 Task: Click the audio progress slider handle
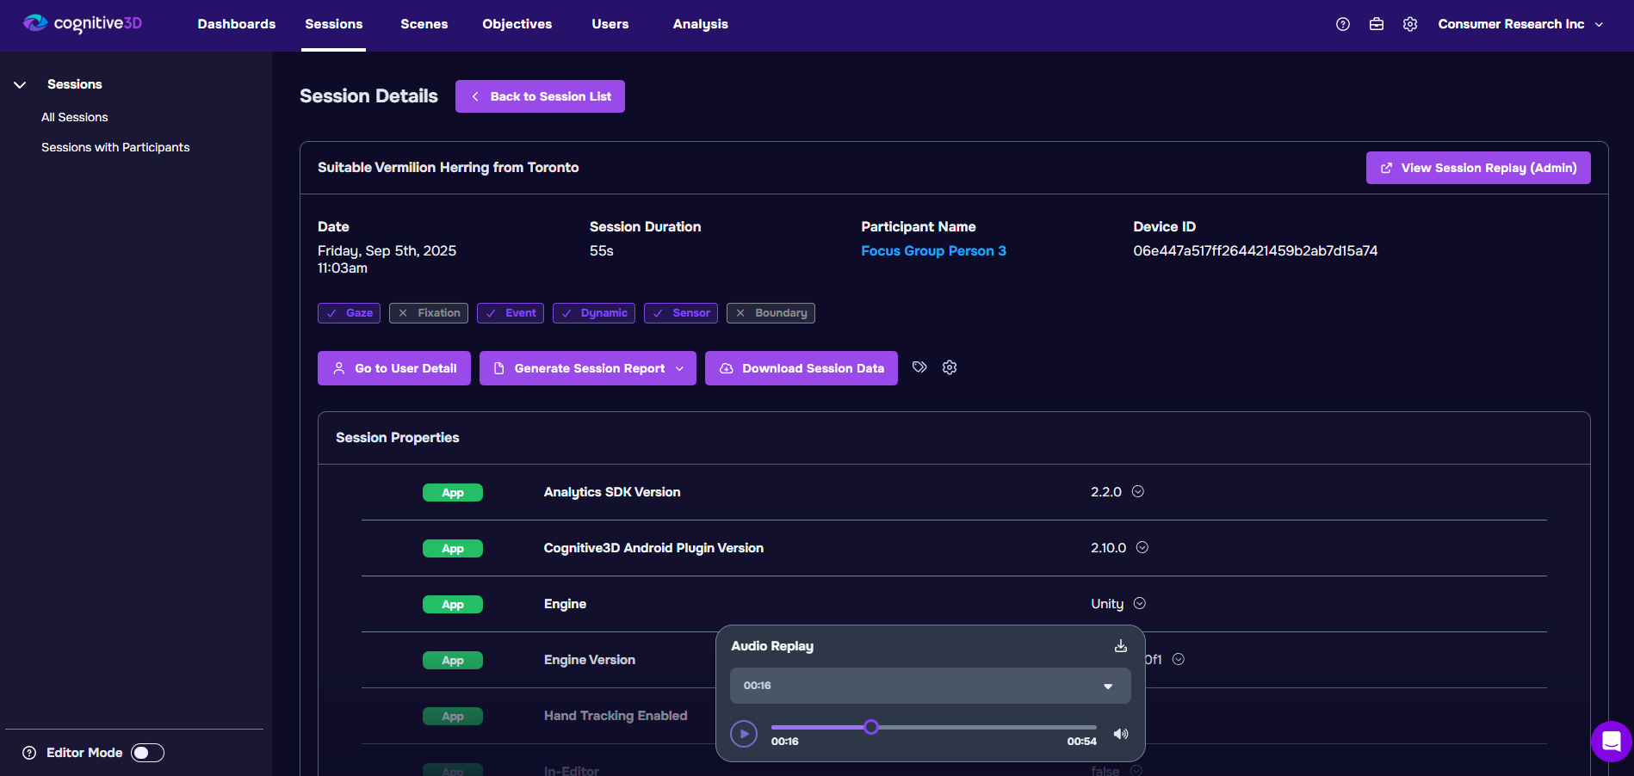click(871, 727)
